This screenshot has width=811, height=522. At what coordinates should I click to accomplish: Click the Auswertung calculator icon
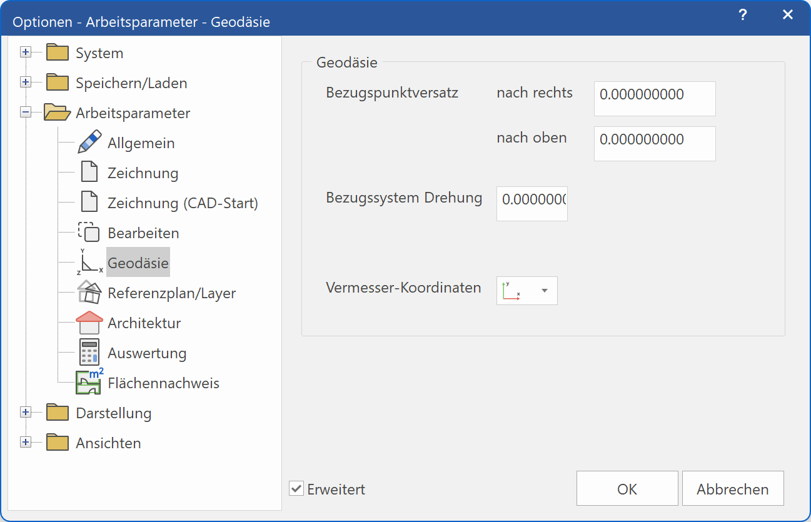pos(89,352)
